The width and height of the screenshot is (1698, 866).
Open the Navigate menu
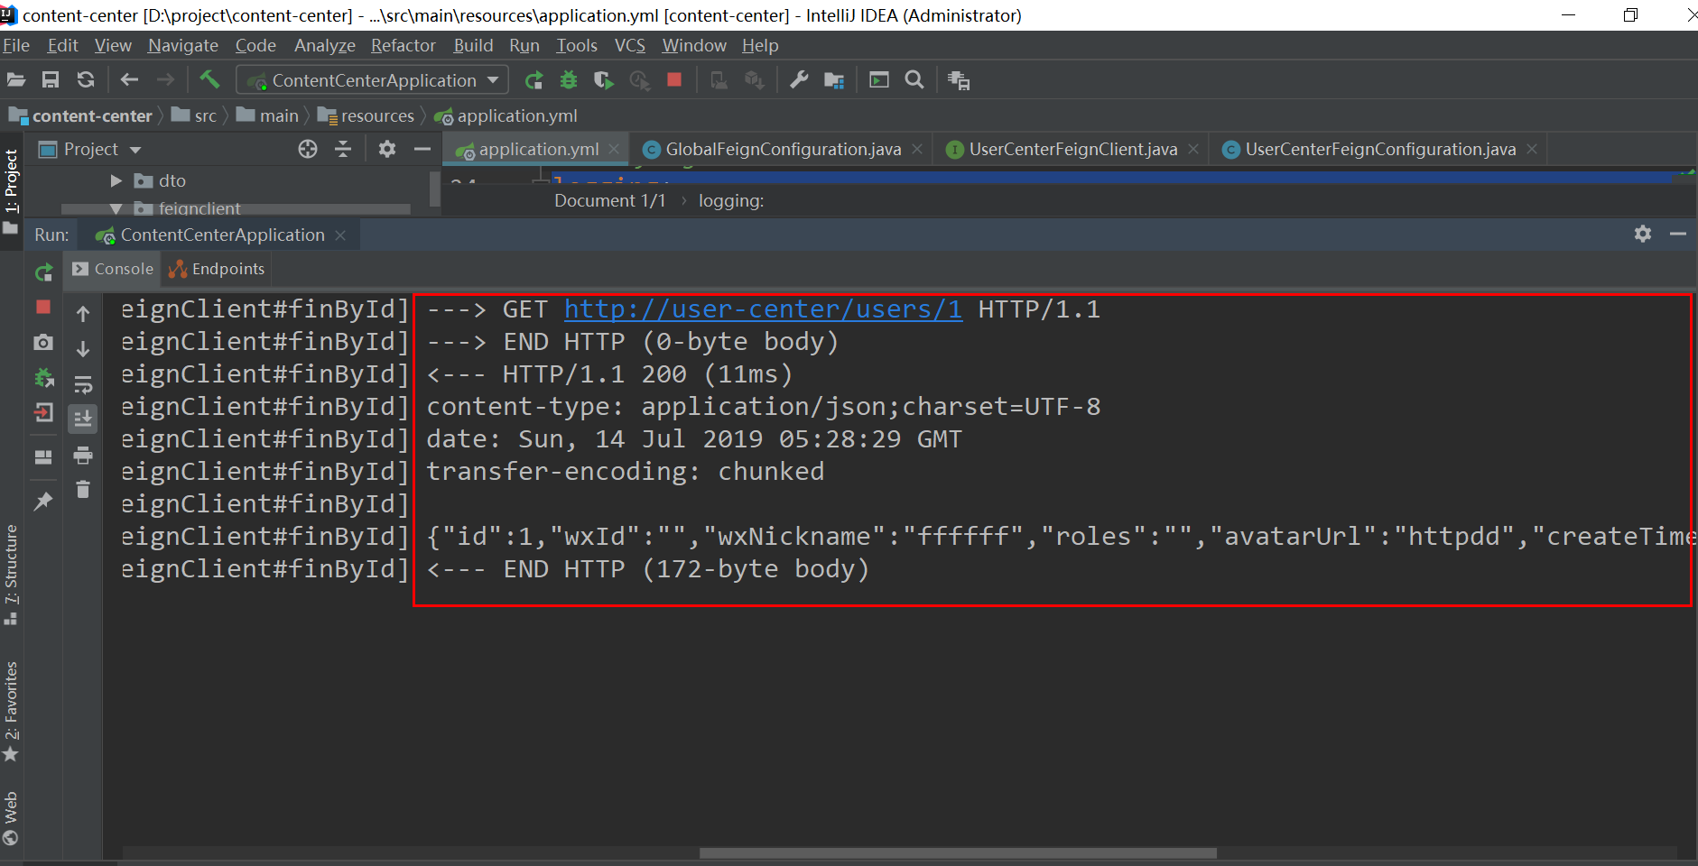[x=183, y=45]
